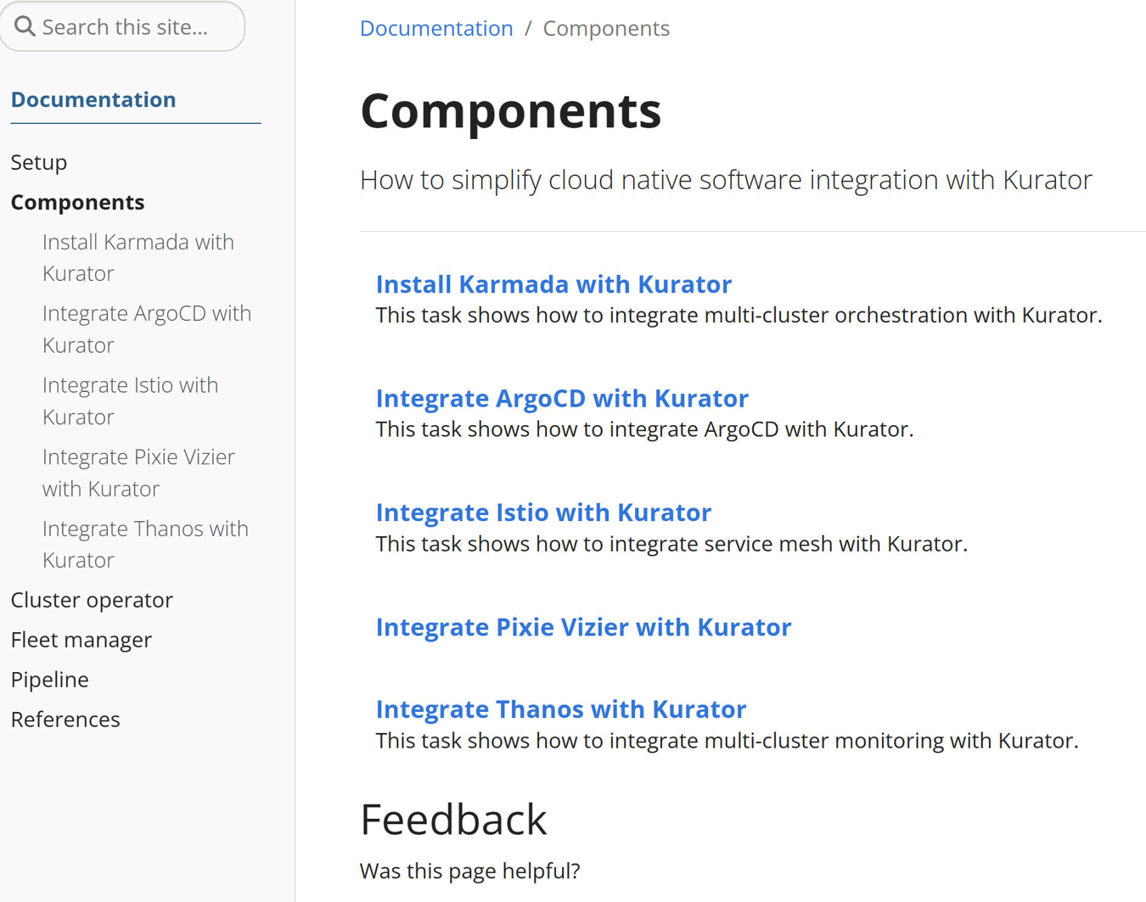Open Integrate Istio with Kurator heading link
Viewport: 1146px width, 902px height.
pos(543,513)
